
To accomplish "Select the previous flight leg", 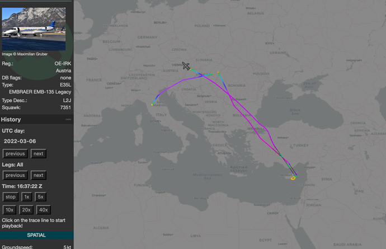I will click(15, 175).
